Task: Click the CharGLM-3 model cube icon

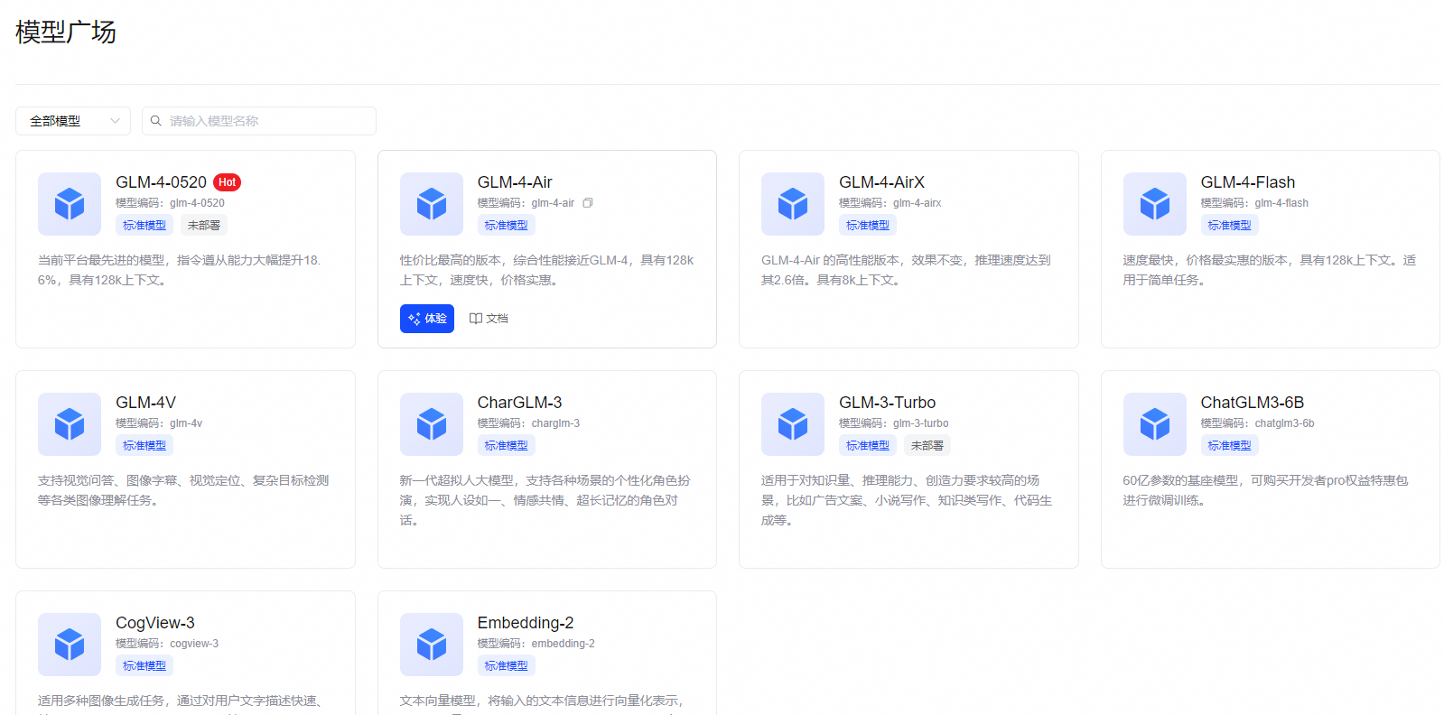Action: click(432, 424)
